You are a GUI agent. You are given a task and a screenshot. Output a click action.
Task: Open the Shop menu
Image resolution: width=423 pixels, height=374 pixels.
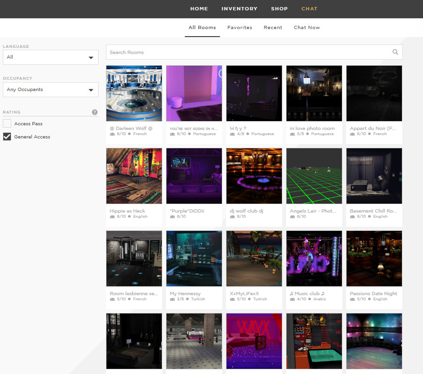[x=279, y=8]
